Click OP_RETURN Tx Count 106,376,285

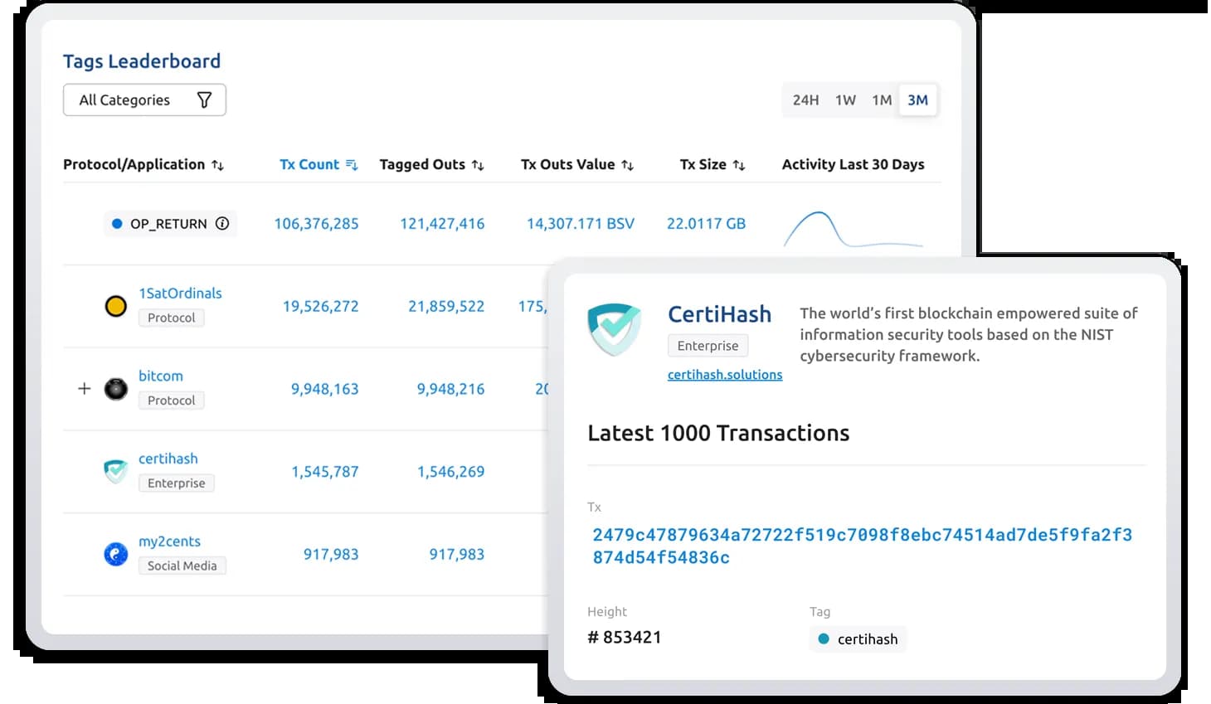(x=316, y=223)
